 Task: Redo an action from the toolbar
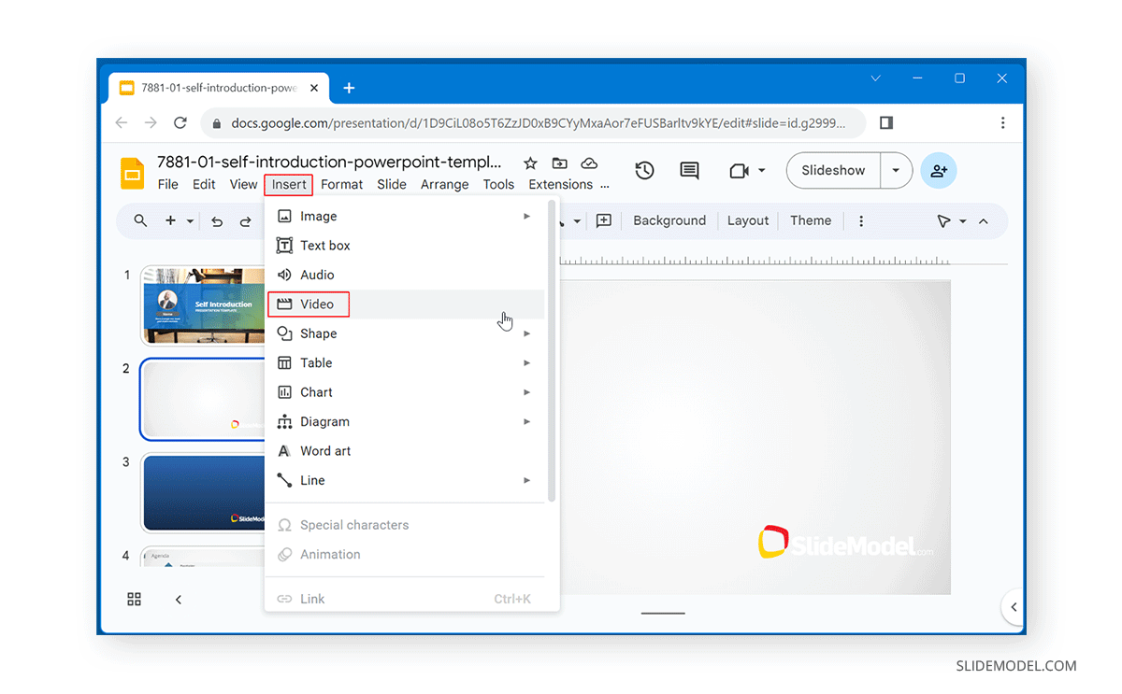[245, 220]
